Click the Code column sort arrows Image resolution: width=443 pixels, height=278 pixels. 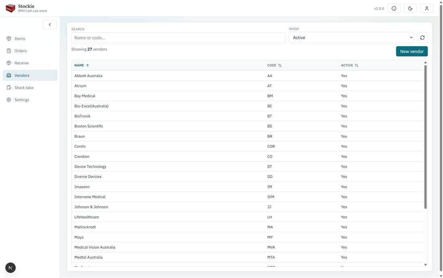(x=280, y=65)
